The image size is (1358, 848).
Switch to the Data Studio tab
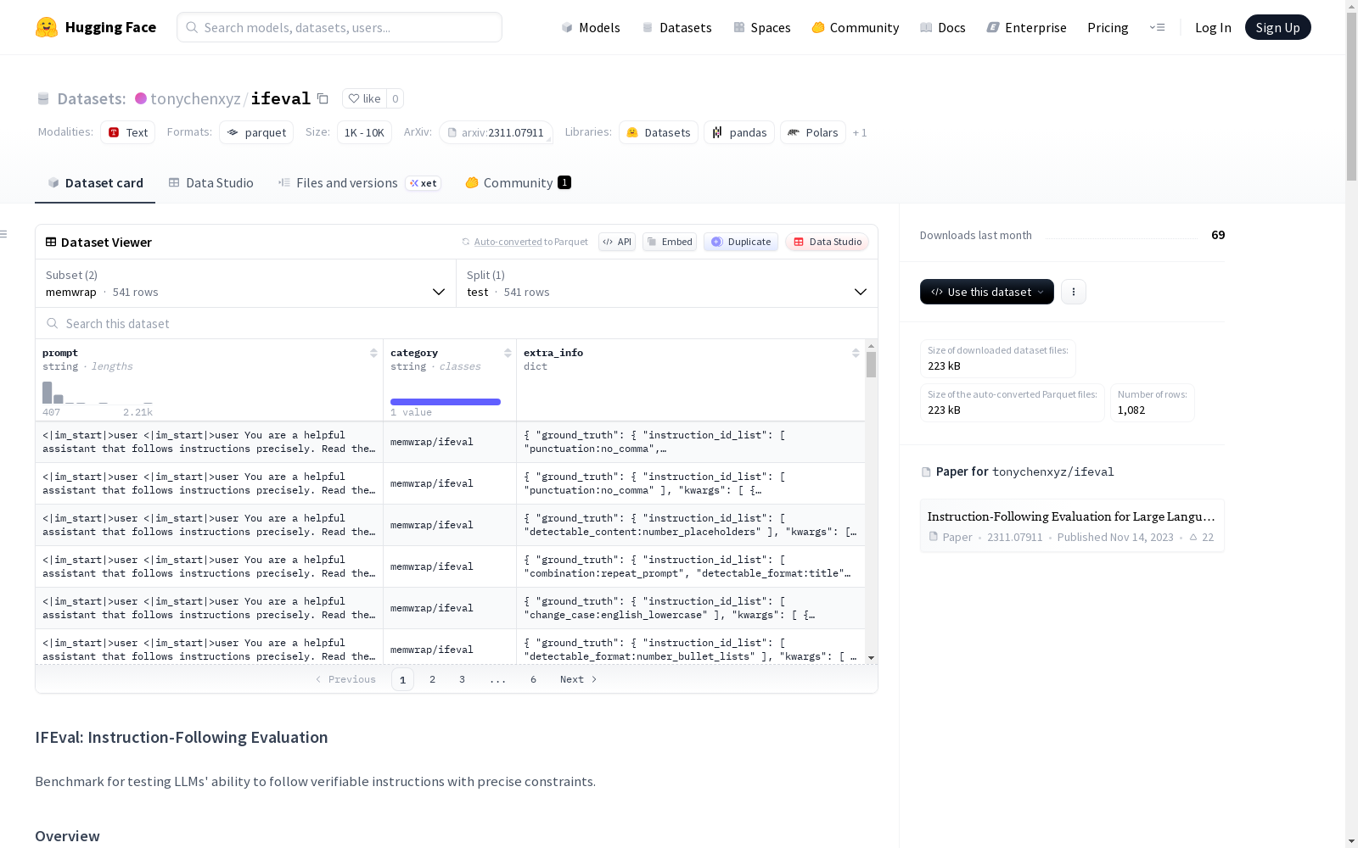pyautogui.click(x=210, y=183)
